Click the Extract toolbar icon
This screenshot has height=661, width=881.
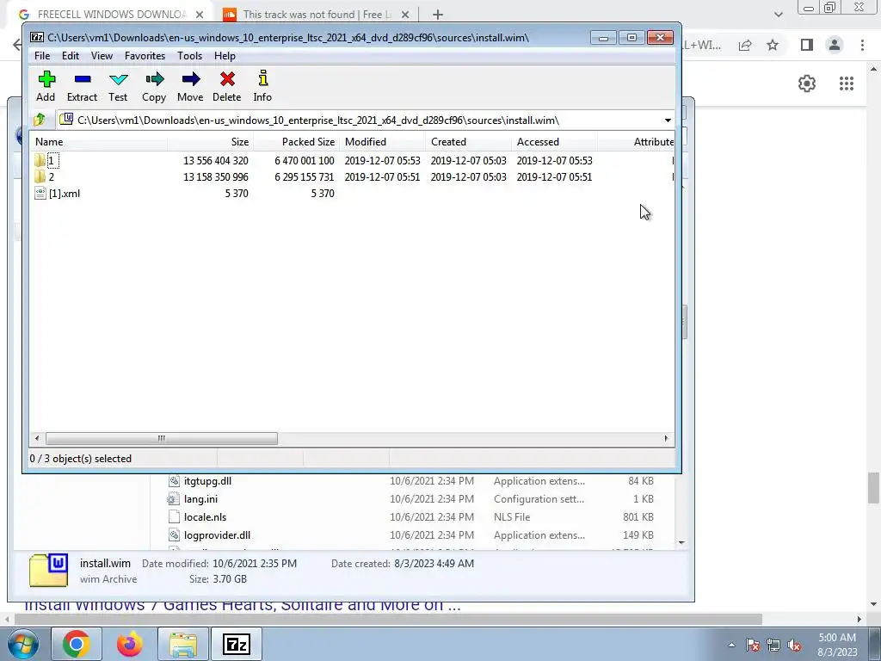click(x=82, y=86)
